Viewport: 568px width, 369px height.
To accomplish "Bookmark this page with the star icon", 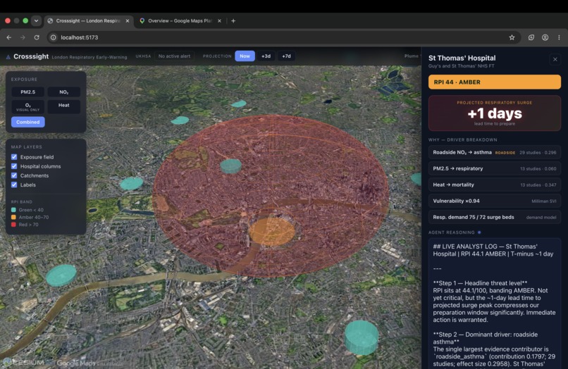I will click(512, 37).
